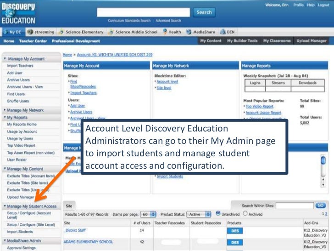Select the Archived radio button
Viewport: 334px width, 251px height.
(245, 213)
